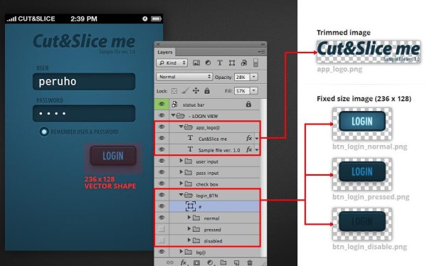Image resolution: width=427 pixels, height=266 pixels.
Task: Expand the normal group
Action: 189,218
